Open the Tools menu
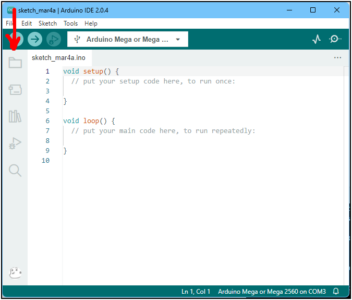The height and width of the screenshot is (300, 352). 70,23
